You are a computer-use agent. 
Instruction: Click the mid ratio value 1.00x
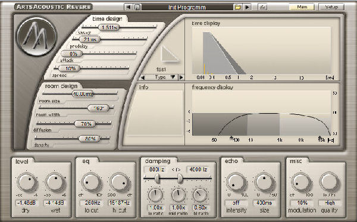178,208
